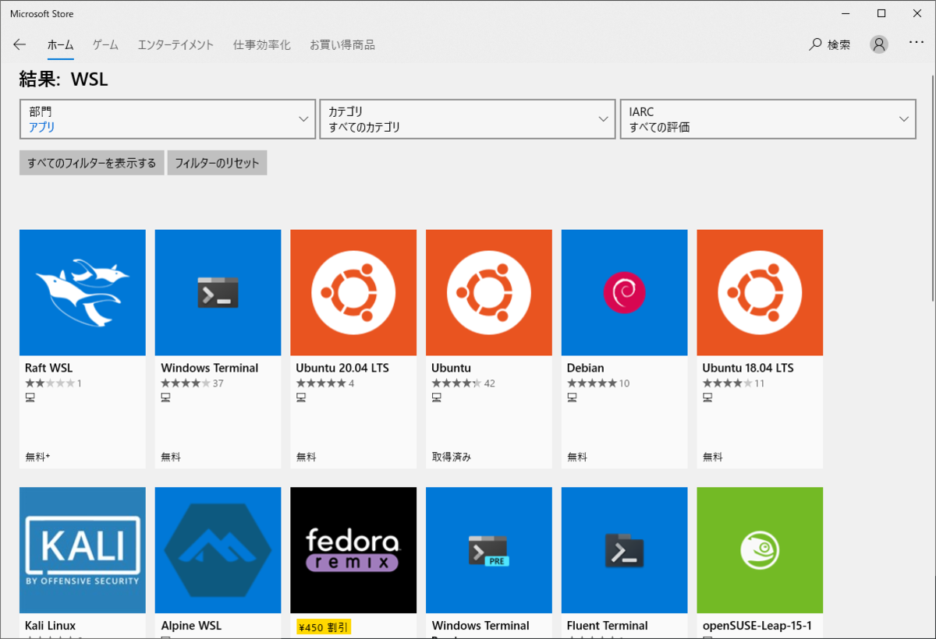Click the star rating of Debian
This screenshot has height=639, width=936.
(592, 383)
